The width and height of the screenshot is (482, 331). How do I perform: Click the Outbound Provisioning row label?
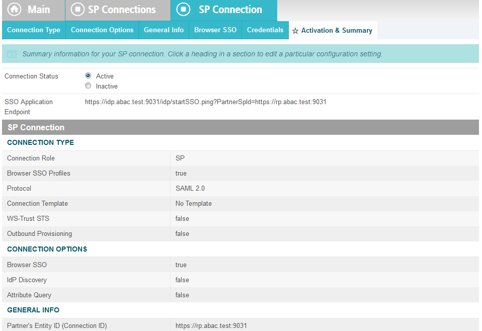coord(40,233)
